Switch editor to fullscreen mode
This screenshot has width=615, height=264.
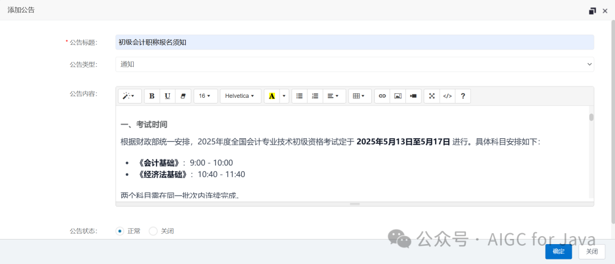(x=432, y=96)
